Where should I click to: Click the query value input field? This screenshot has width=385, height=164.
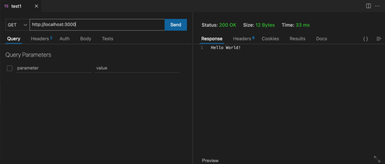coord(137,68)
